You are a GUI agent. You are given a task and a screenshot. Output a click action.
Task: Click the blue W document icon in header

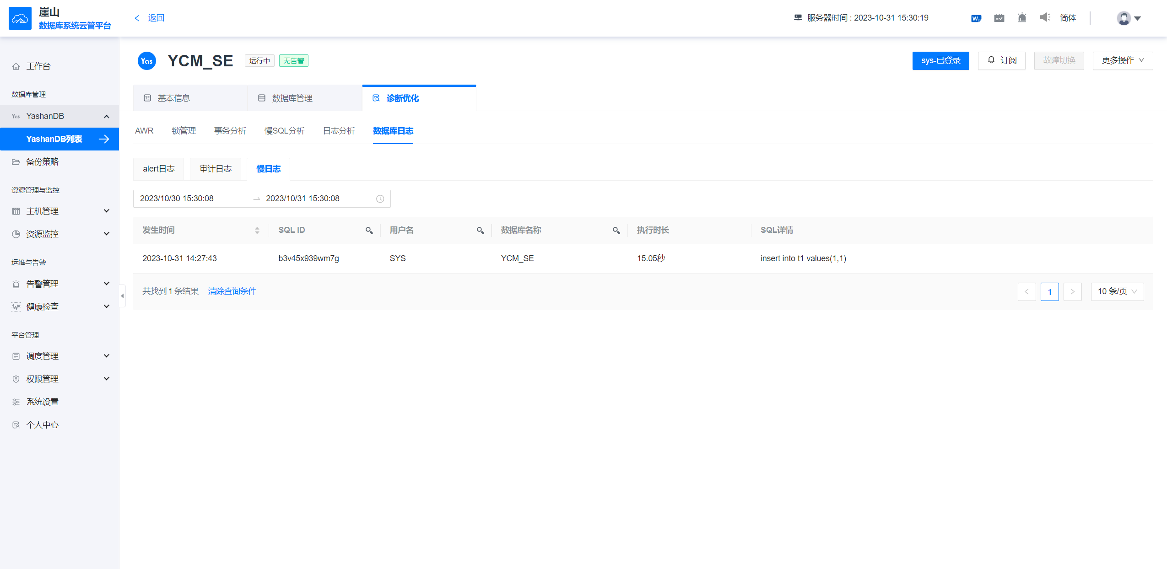coord(976,18)
